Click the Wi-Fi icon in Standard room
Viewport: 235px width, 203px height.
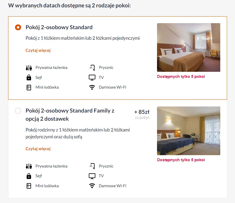[x=92, y=87]
